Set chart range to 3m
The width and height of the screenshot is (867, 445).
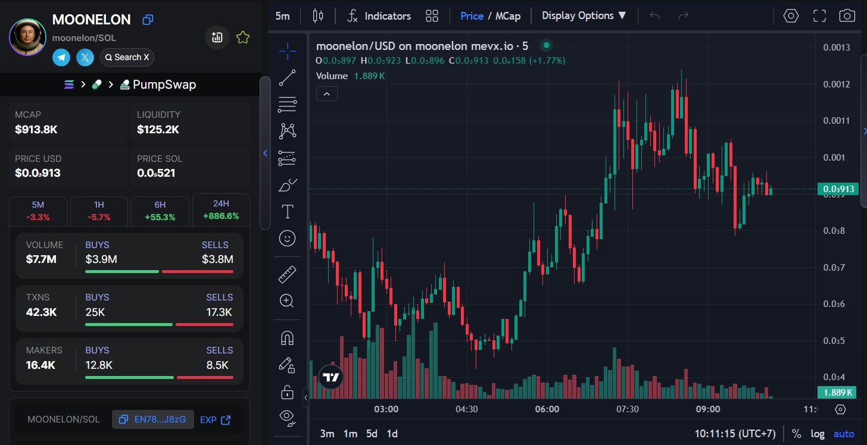point(327,434)
